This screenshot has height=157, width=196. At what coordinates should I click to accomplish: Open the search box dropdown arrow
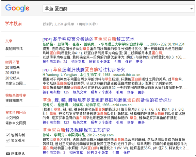191,9
